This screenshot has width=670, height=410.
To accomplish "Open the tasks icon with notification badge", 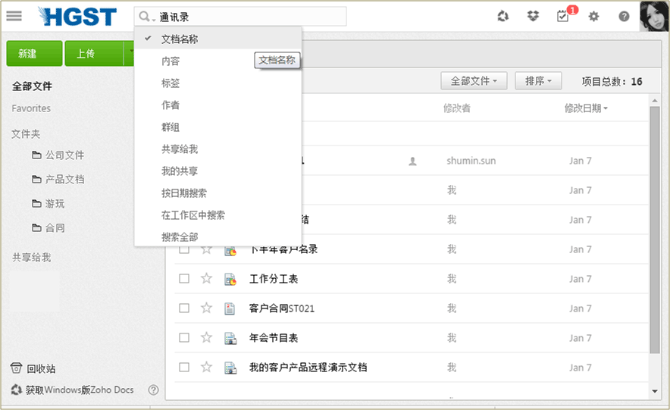I will pos(562,16).
